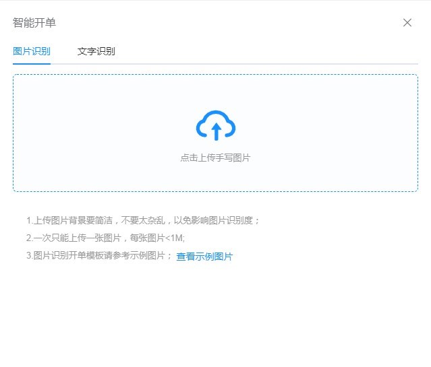The image size is (431, 367).
Task: Click the gray divider right of 文字识别
Action: [270, 64]
